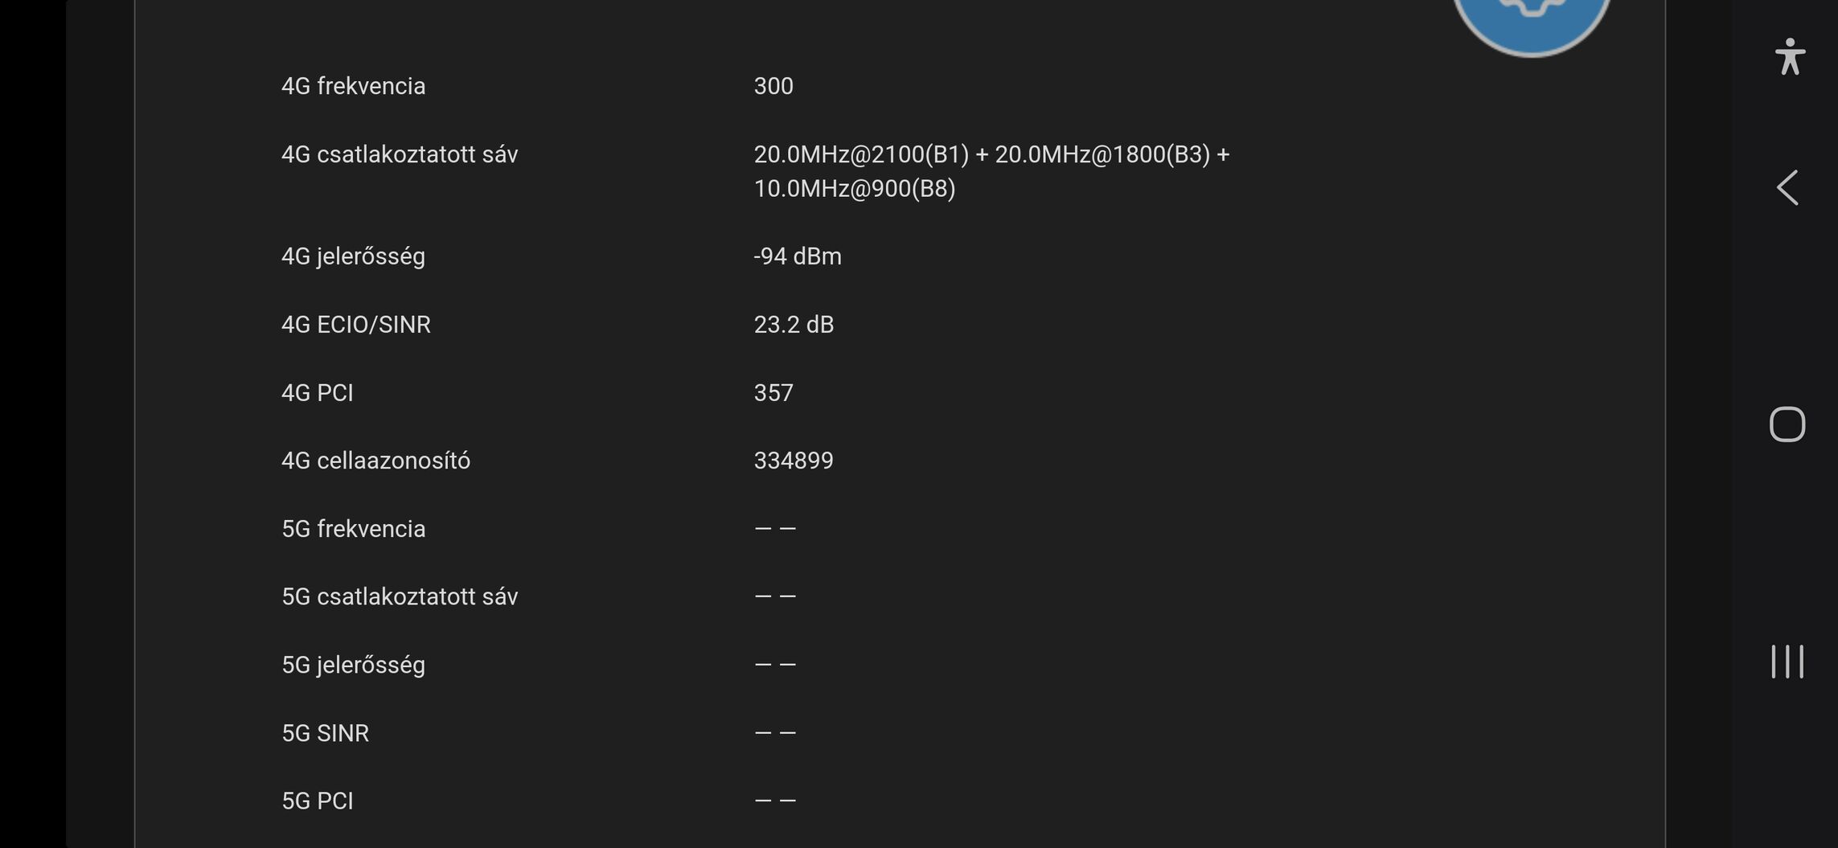Viewport: 1838px width, 848px height.
Task: Tap the Android back navigation arrow
Action: coord(1787,188)
